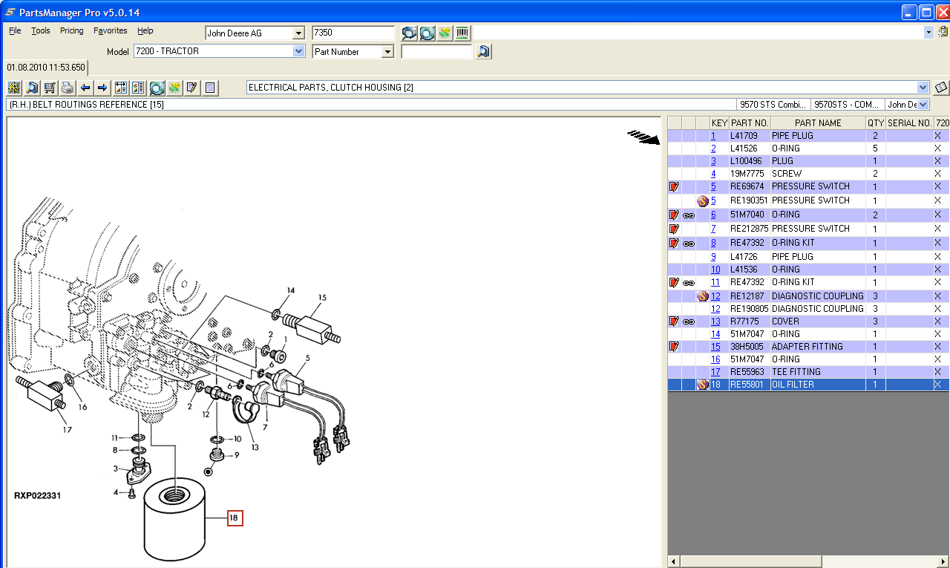Click the barcode icon in top toolbar
950x568 pixels.
pyautogui.click(x=462, y=33)
